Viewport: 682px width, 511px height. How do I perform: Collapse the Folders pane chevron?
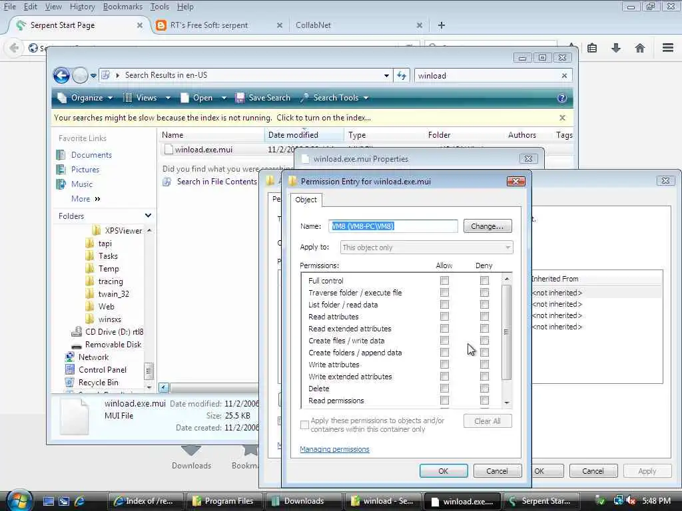click(148, 216)
